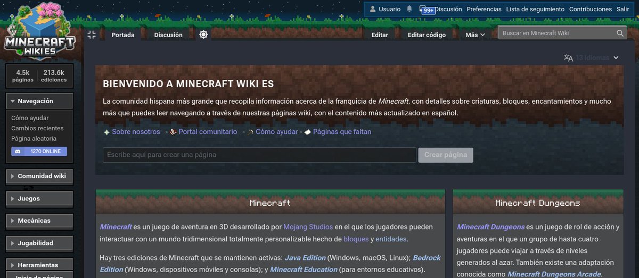Open the entidades link
Image resolution: width=639 pixels, height=278 pixels.
[x=391, y=239]
